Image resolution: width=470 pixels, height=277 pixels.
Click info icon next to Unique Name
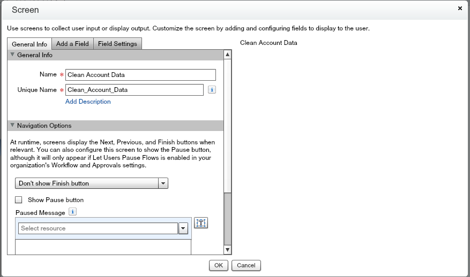pos(212,90)
